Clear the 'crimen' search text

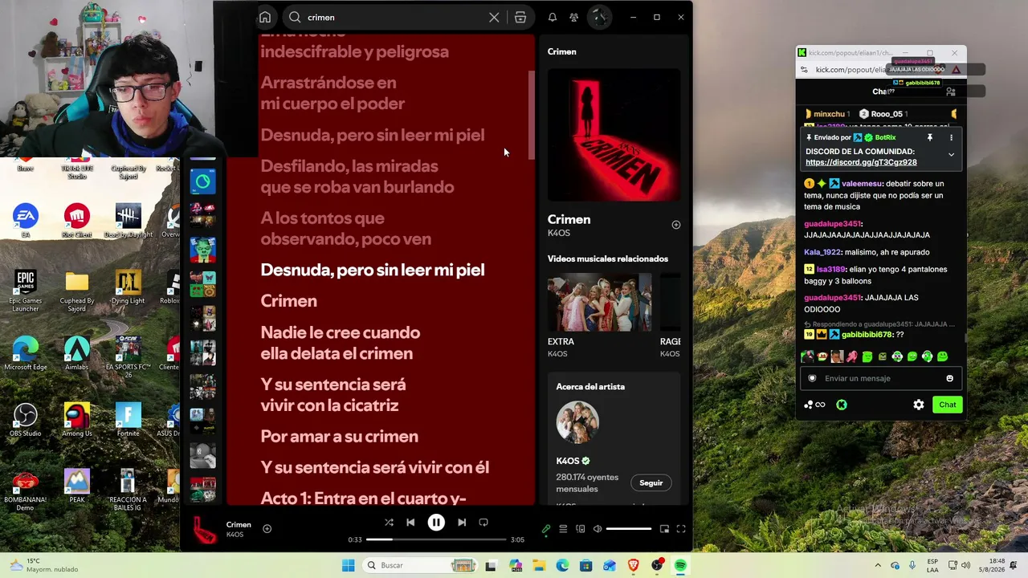(x=494, y=17)
